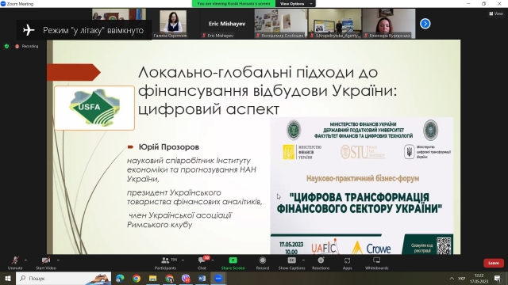Open the Windows Start menu
508x285 pixels.
coord(8,278)
